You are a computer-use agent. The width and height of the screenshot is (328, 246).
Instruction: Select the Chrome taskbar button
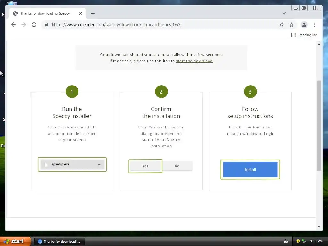[x=59, y=242]
